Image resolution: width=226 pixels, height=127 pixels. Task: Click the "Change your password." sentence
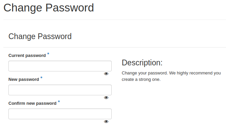tap(145, 73)
